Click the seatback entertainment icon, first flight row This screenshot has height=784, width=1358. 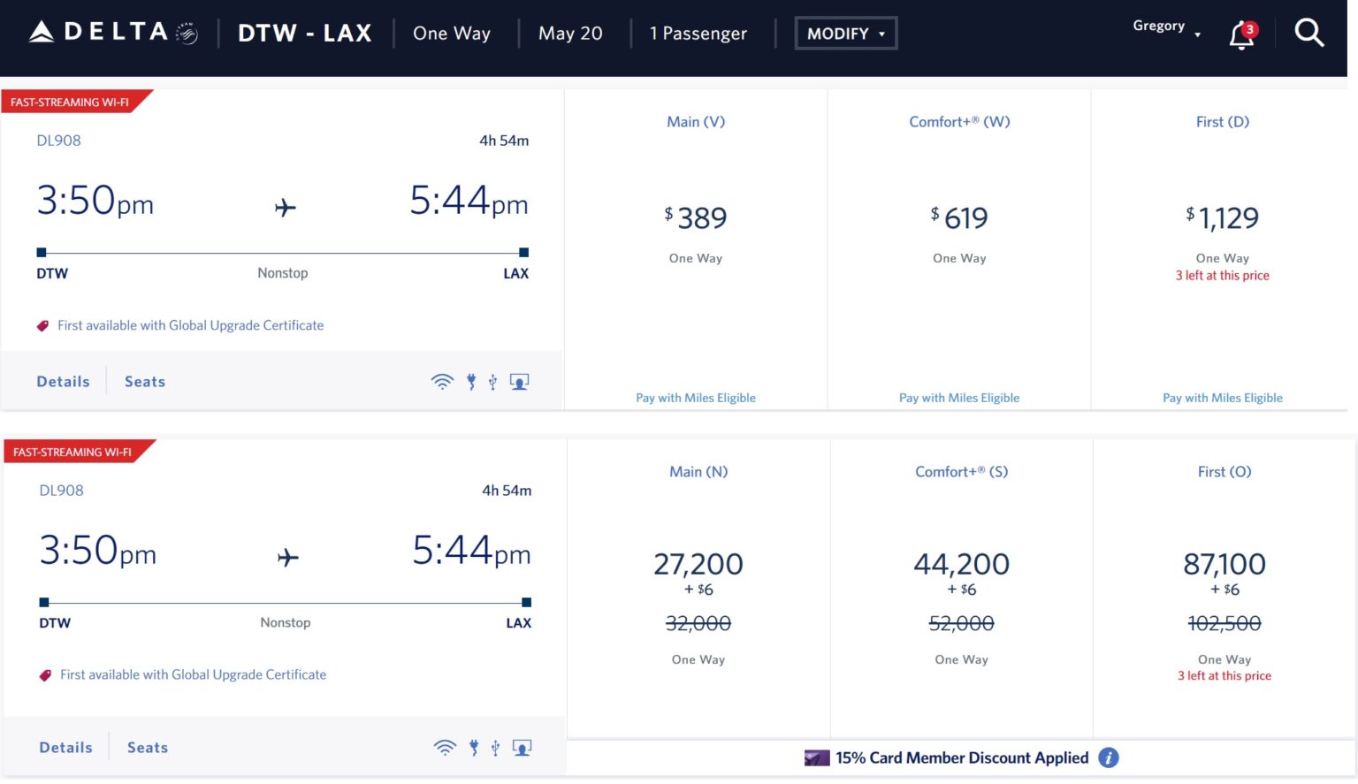pyautogui.click(x=519, y=380)
